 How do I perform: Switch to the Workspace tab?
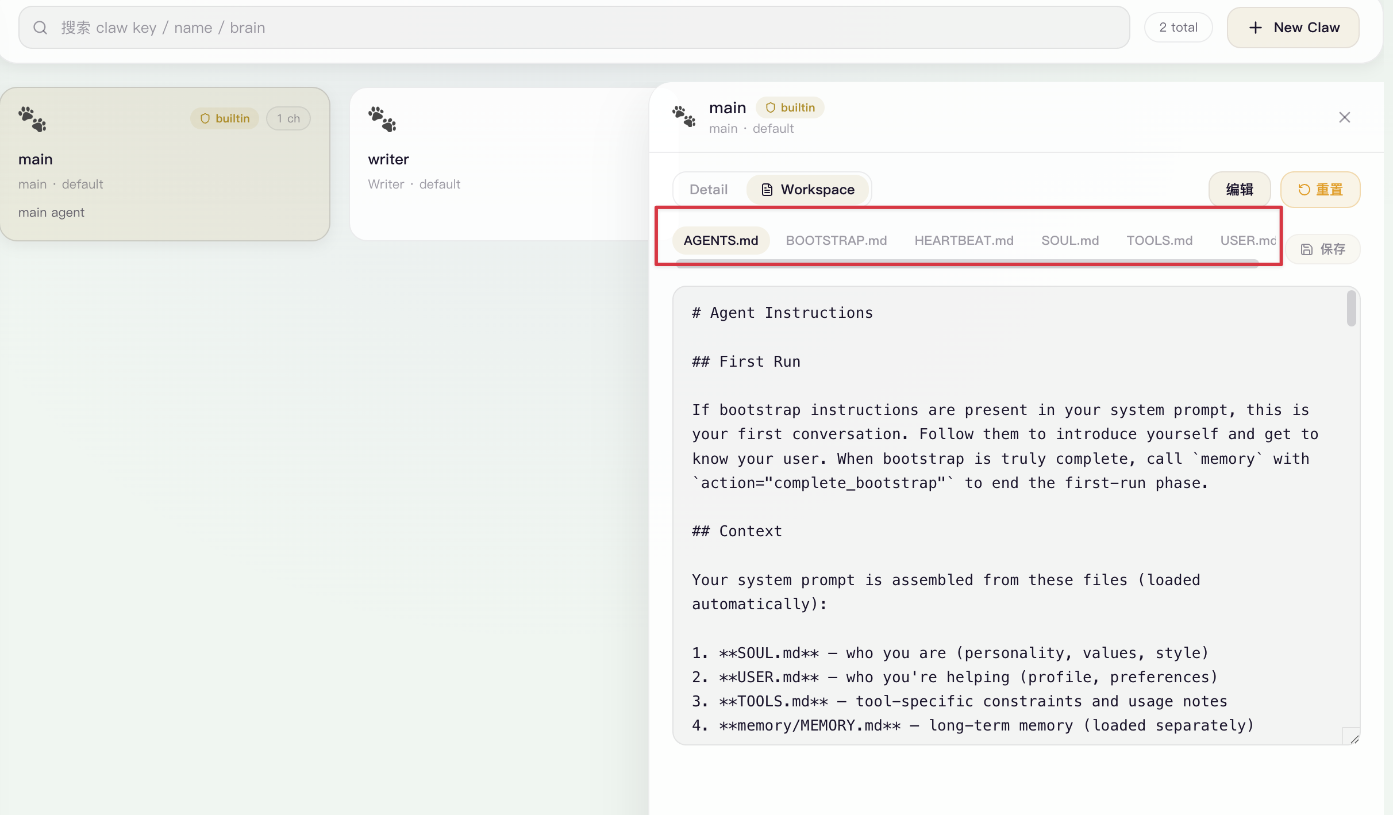807,190
